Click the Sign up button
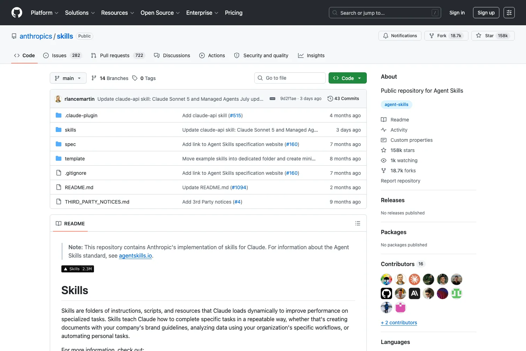This screenshot has height=351, width=526. 486,13
